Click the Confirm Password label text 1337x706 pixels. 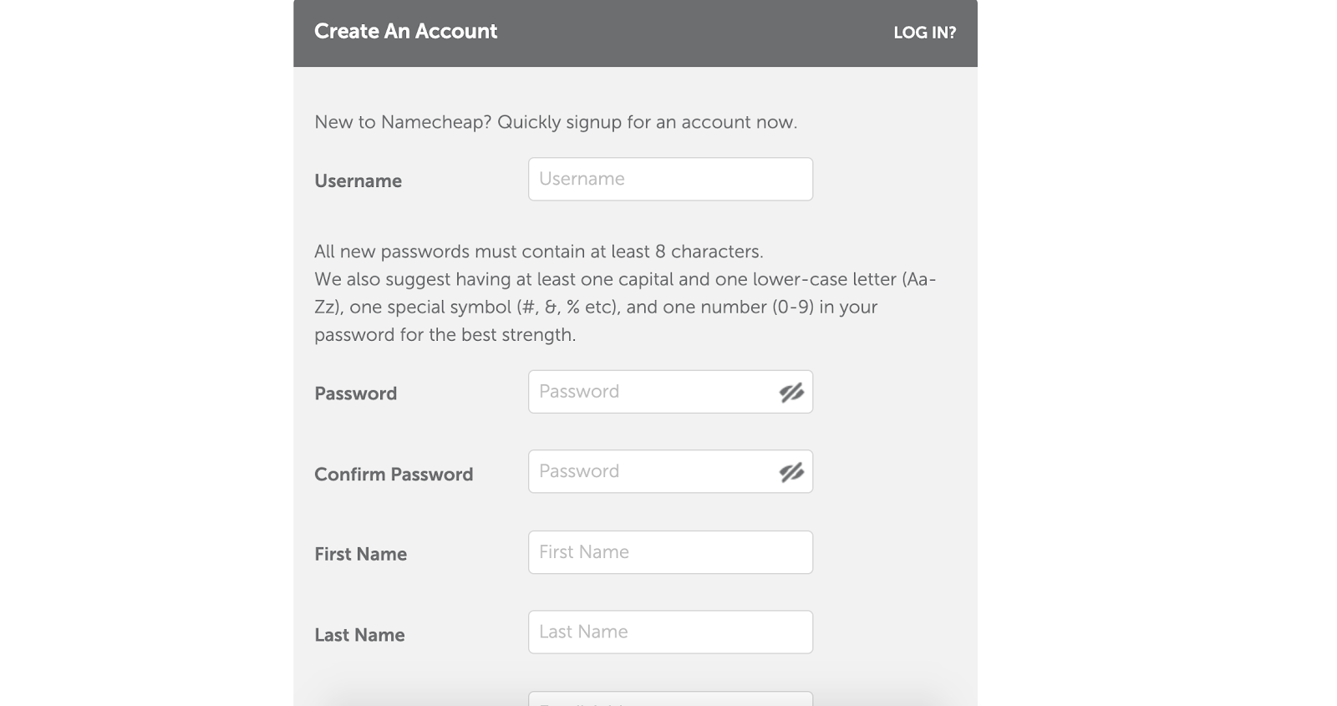(x=394, y=475)
